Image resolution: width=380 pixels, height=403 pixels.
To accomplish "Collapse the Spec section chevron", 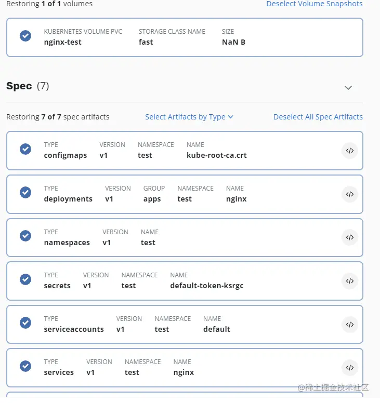I will tap(348, 88).
